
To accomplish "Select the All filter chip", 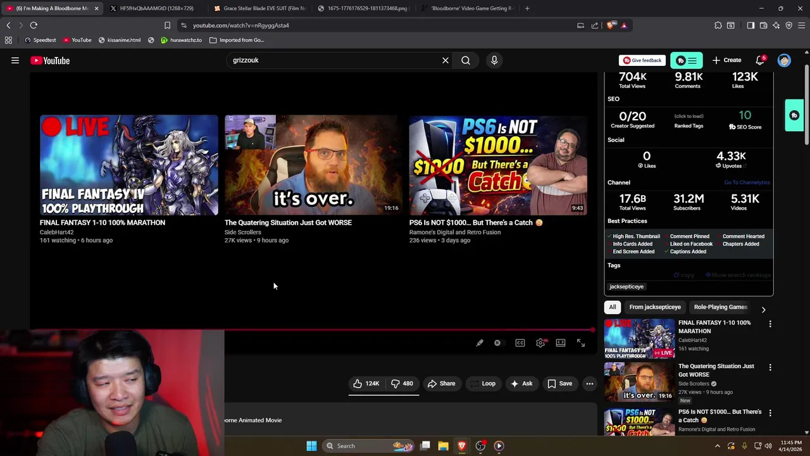I will pos(613,307).
